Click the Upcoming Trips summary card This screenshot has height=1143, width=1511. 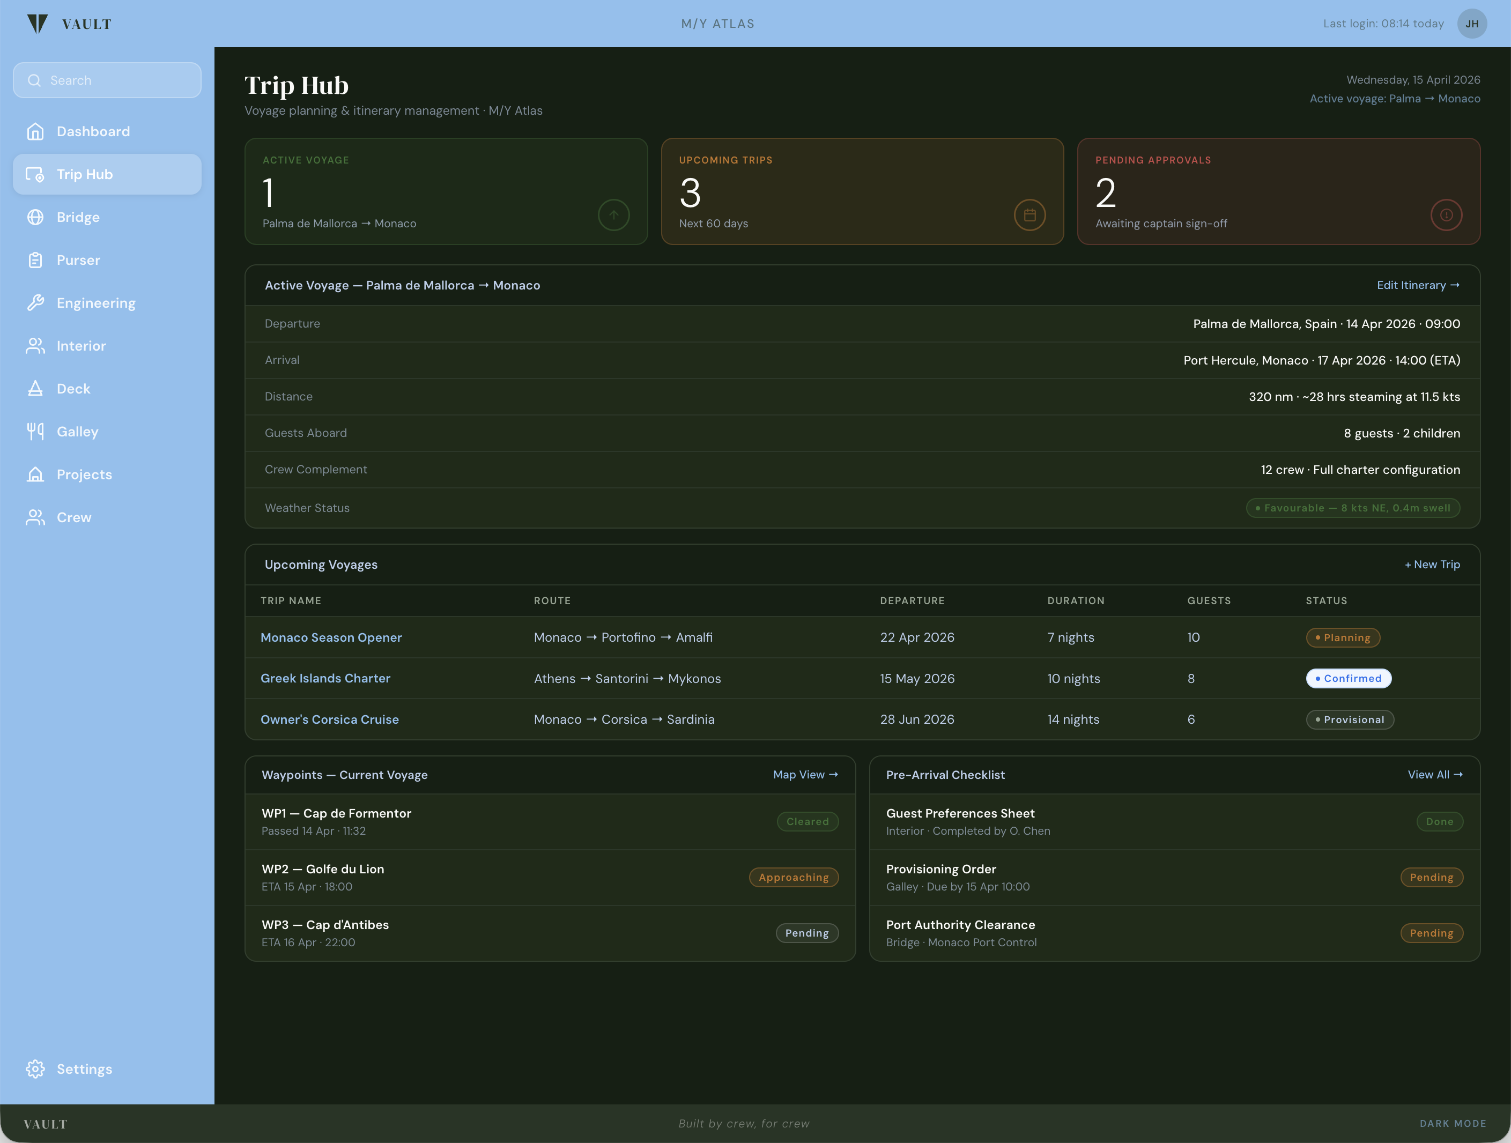[x=862, y=192]
